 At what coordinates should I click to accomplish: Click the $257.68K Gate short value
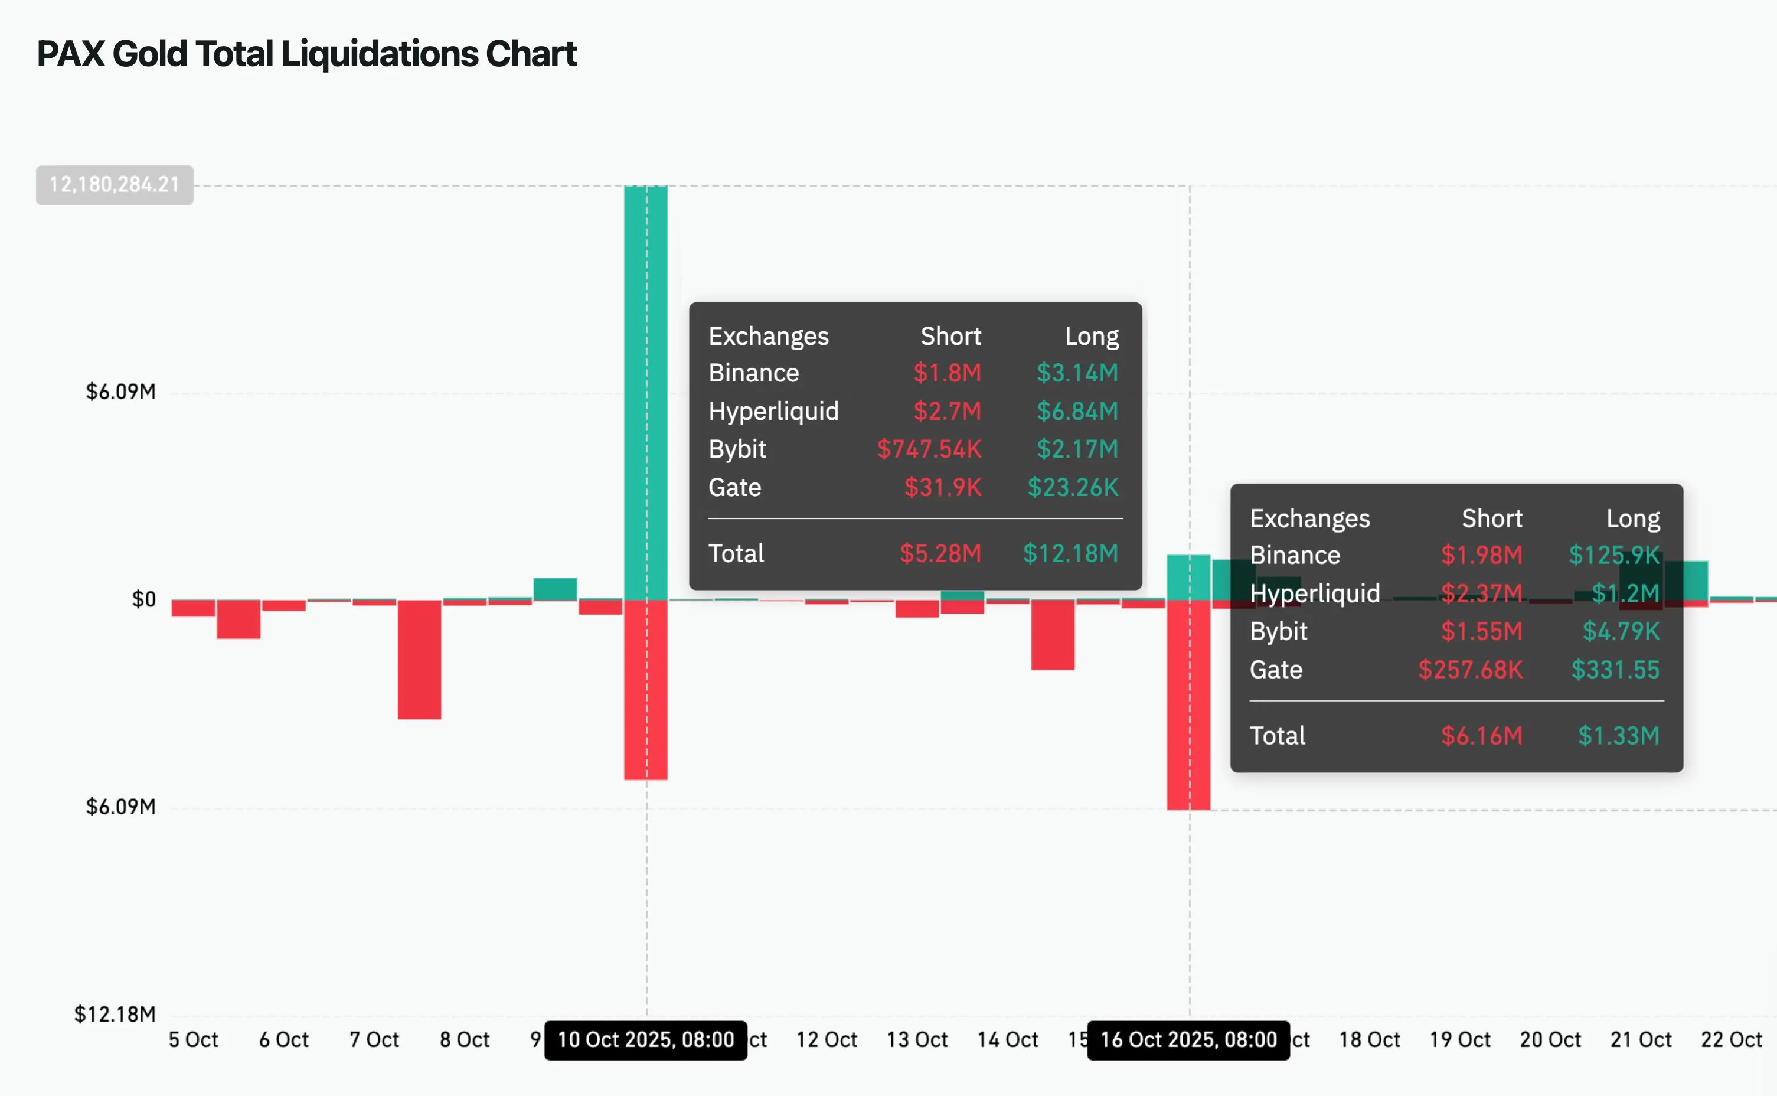1470,670
